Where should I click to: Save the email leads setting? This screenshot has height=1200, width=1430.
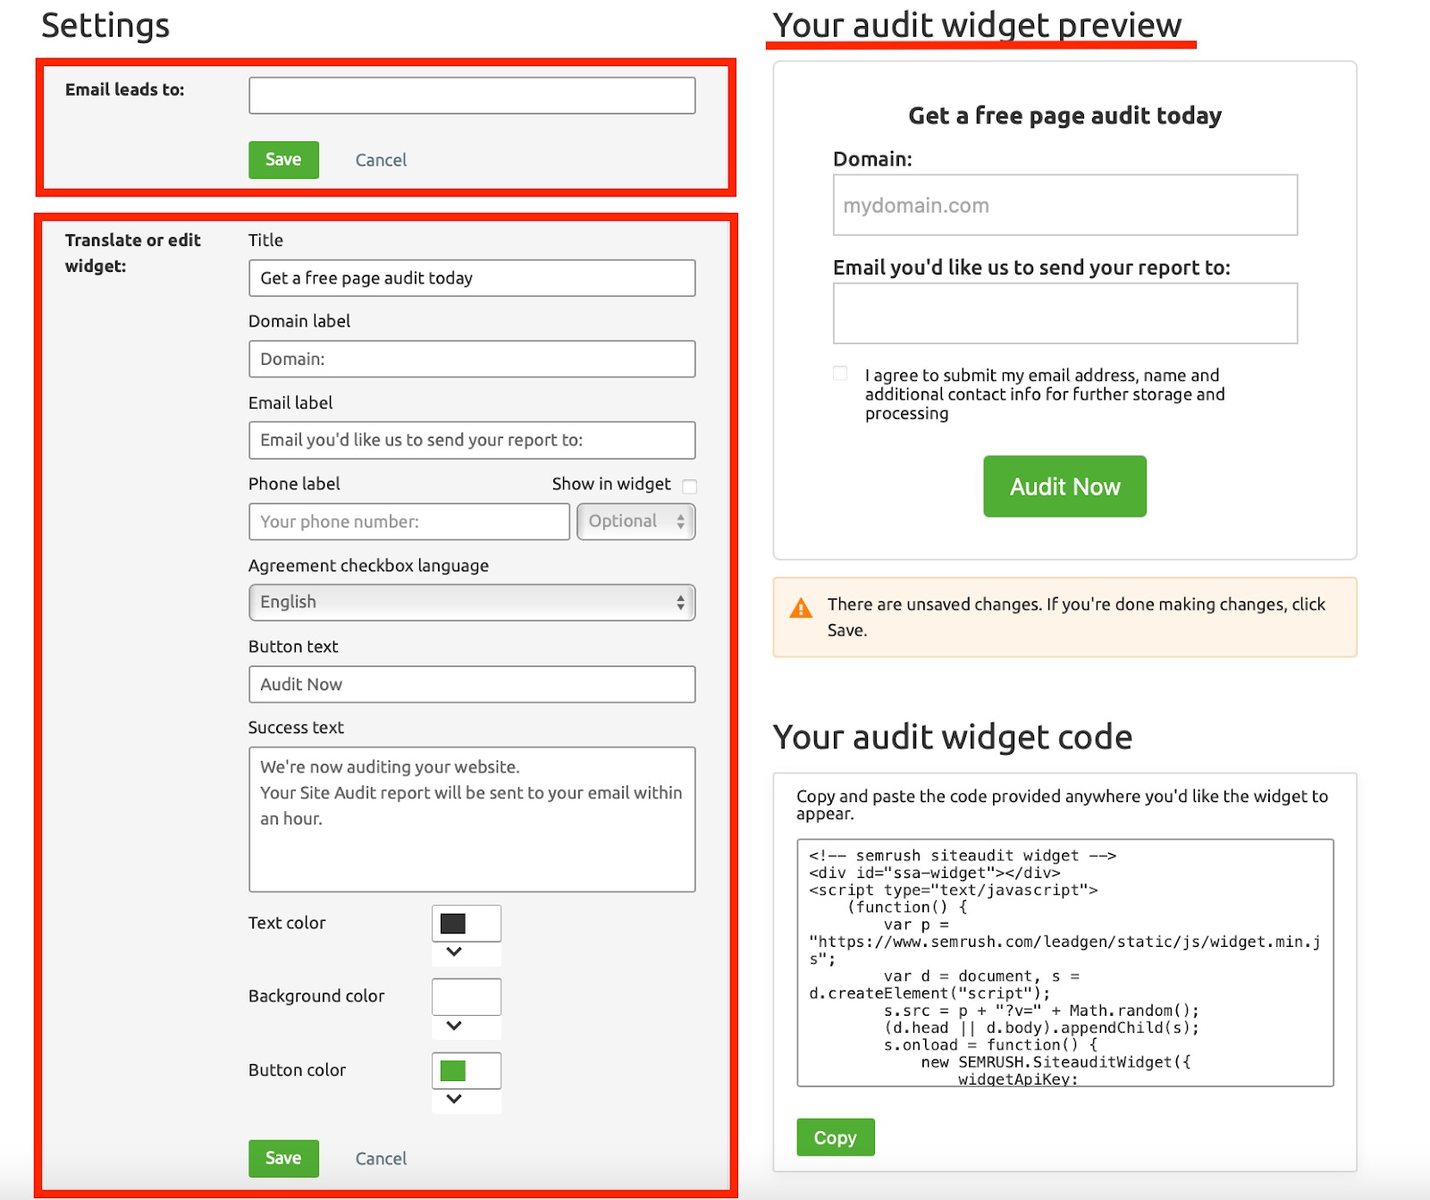(x=283, y=160)
